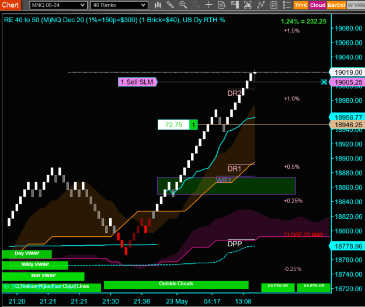Click the 21:30 time axis label
Image resolution: width=365 pixels, height=307 pixels.
tap(110, 301)
